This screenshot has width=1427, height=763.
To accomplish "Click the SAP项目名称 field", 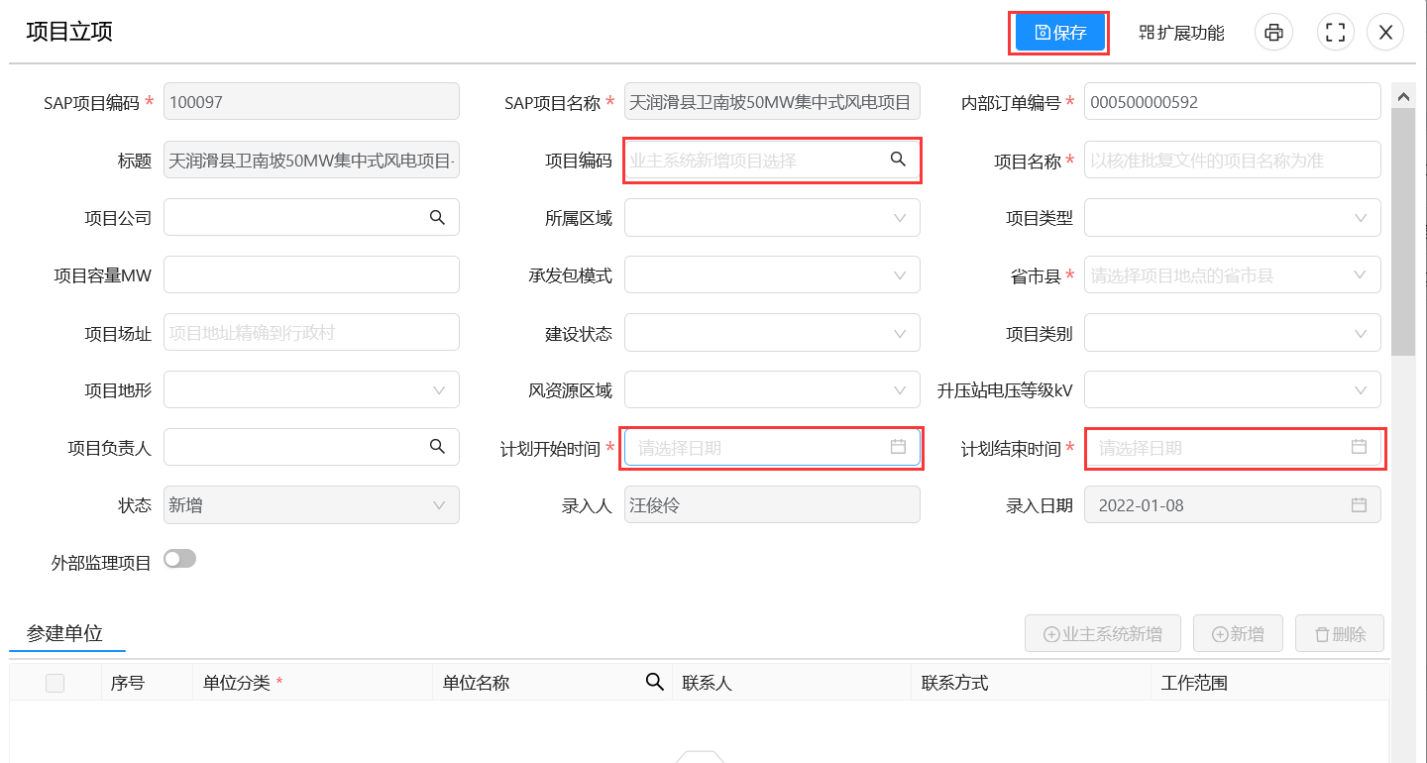I will [772, 103].
